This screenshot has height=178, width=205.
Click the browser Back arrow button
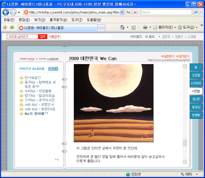5,12
